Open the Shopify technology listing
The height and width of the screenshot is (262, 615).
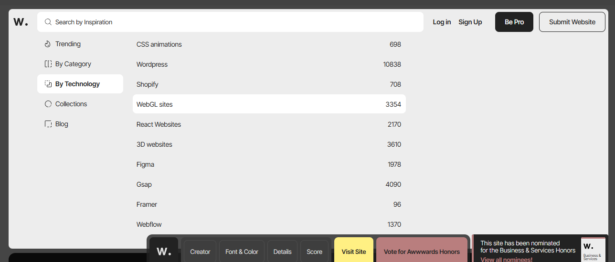269,84
